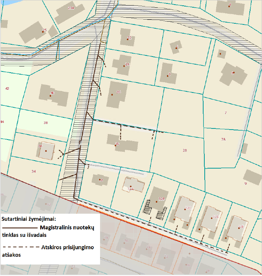Click the address dot for building 24

125,66
